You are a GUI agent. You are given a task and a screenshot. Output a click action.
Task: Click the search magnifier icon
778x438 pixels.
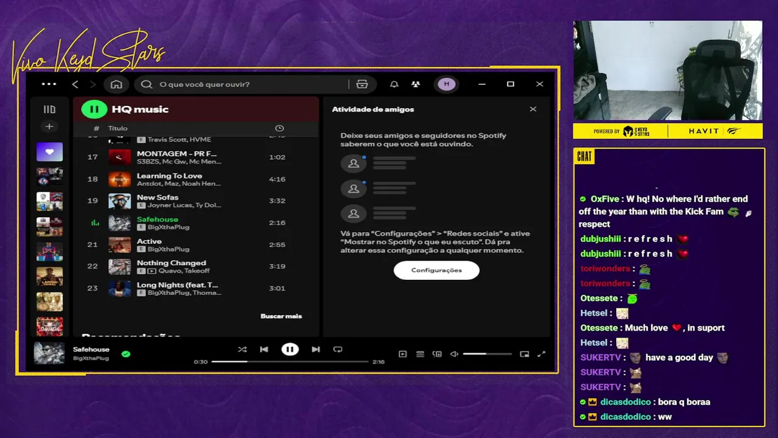(x=146, y=84)
